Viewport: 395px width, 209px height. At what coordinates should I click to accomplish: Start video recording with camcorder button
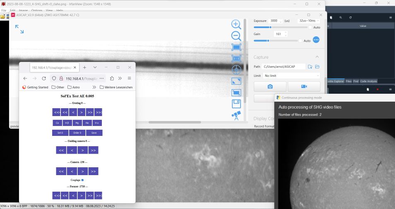tap(304, 86)
